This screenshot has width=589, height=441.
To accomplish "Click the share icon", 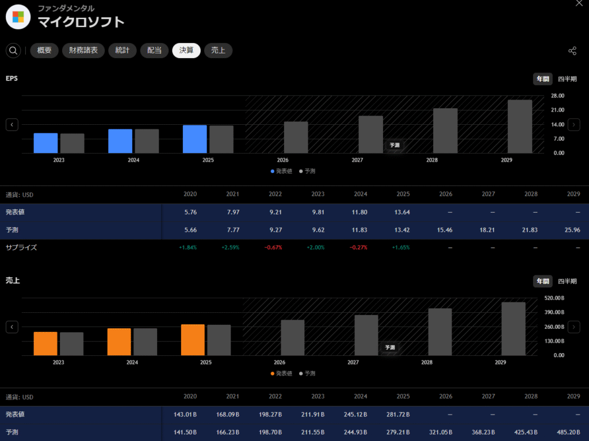I will click(x=572, y=51).
